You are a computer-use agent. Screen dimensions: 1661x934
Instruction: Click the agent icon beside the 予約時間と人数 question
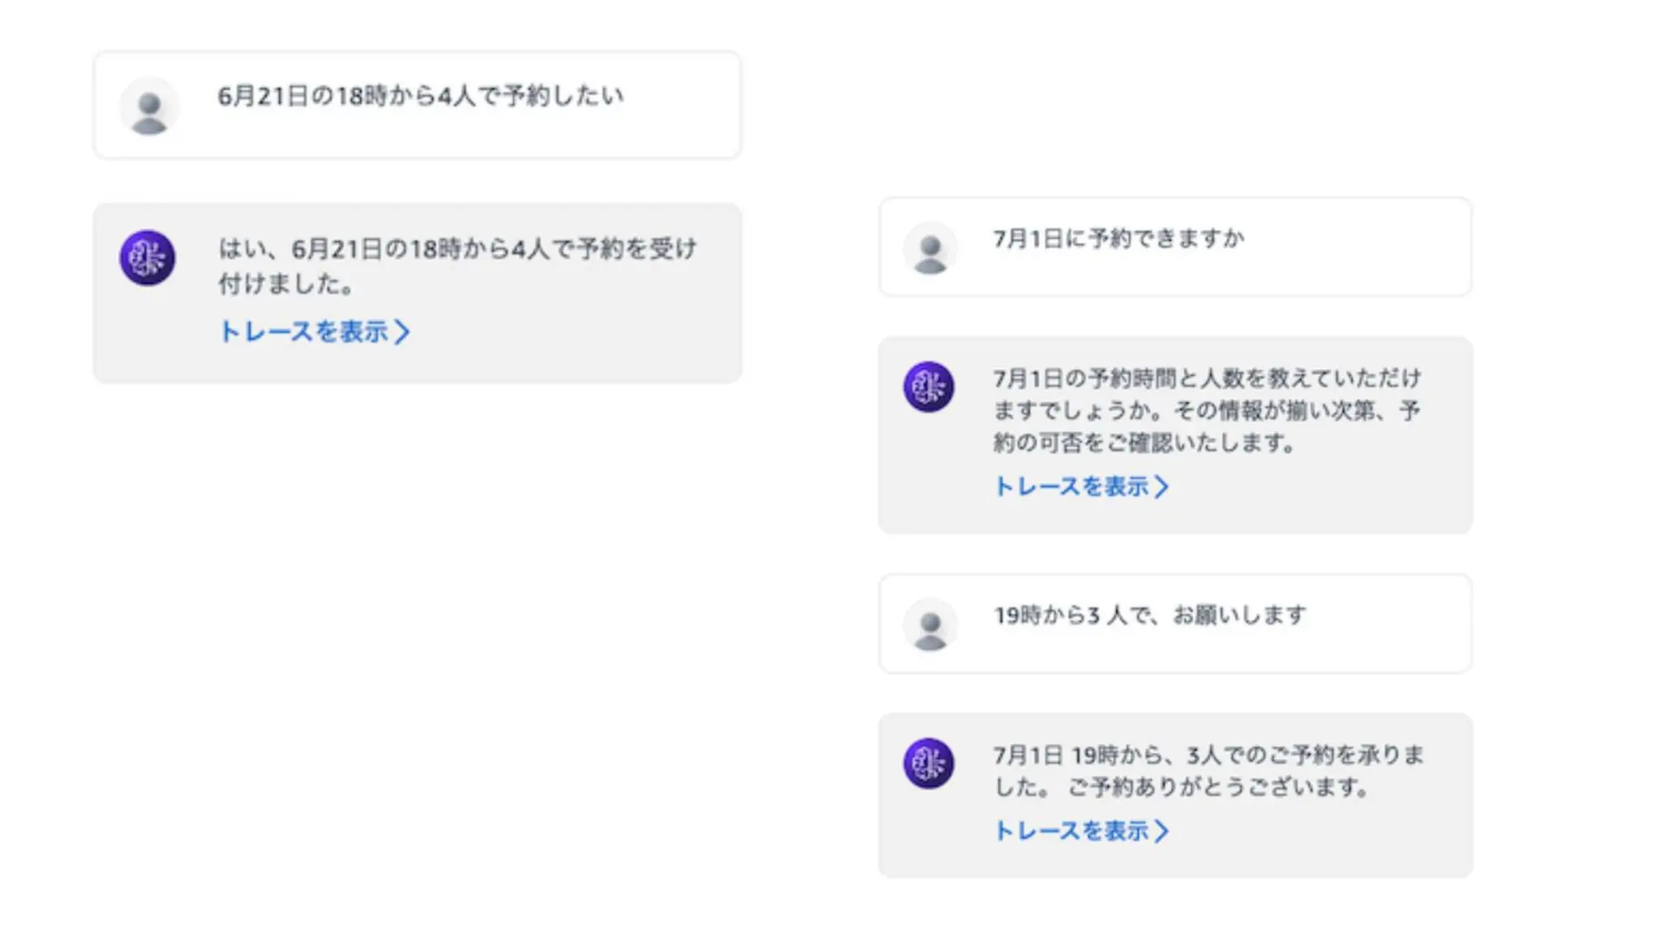coord(929,387)
